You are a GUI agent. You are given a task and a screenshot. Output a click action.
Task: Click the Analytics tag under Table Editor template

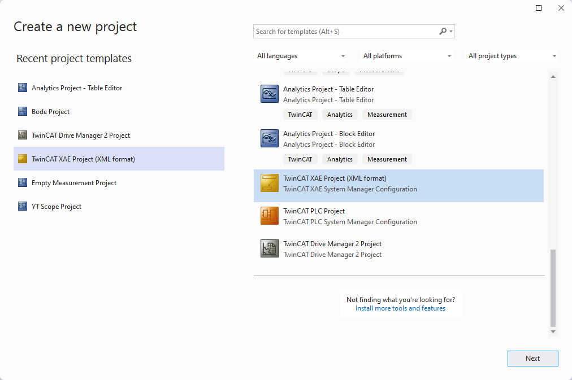[x=340, y=115]
